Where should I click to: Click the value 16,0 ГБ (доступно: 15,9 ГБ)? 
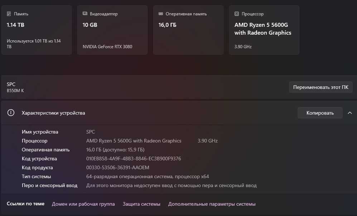[x=115, y=150]
